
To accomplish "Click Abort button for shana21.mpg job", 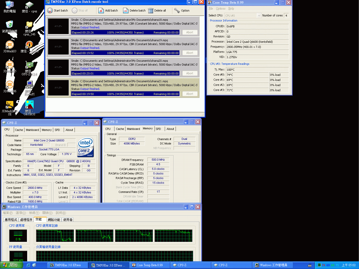I will [190, 94].
